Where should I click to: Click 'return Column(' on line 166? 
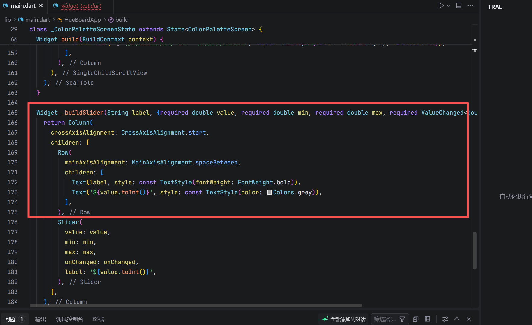pos(68,123)
